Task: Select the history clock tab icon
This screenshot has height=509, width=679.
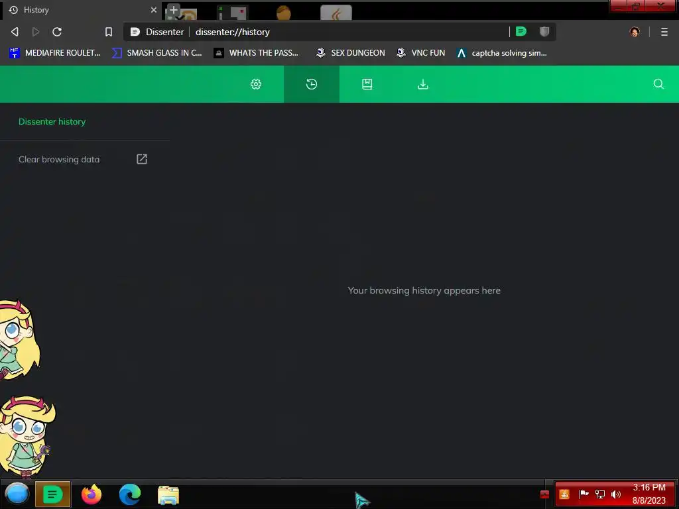Action: 312,84
